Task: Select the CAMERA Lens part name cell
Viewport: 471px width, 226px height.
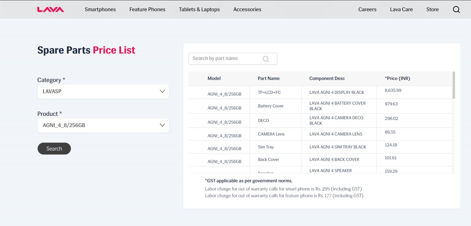Action: coord(275,134)
